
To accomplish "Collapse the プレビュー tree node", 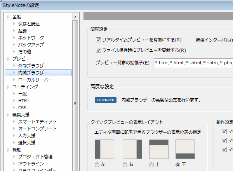I will click(x=8, y=59).
